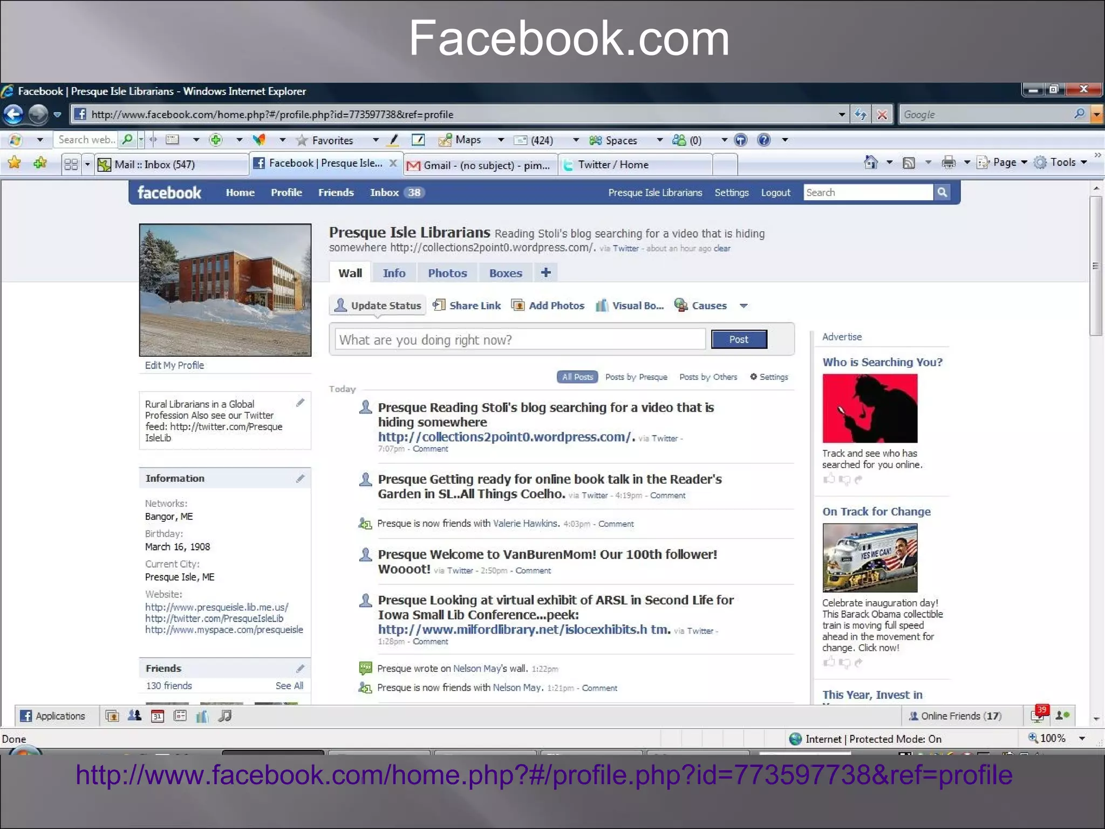Select the All Posts filter

tap(577, 377)
